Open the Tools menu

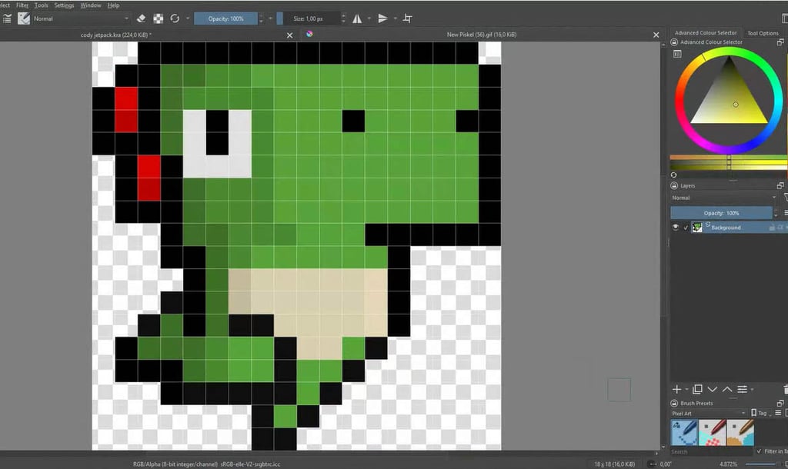click(42, 5)
